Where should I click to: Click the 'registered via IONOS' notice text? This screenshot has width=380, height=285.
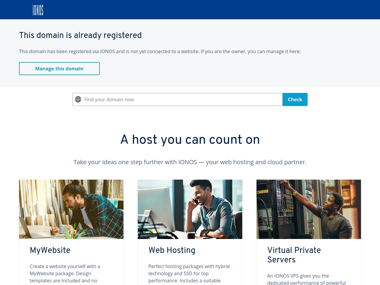click(160, 51)
